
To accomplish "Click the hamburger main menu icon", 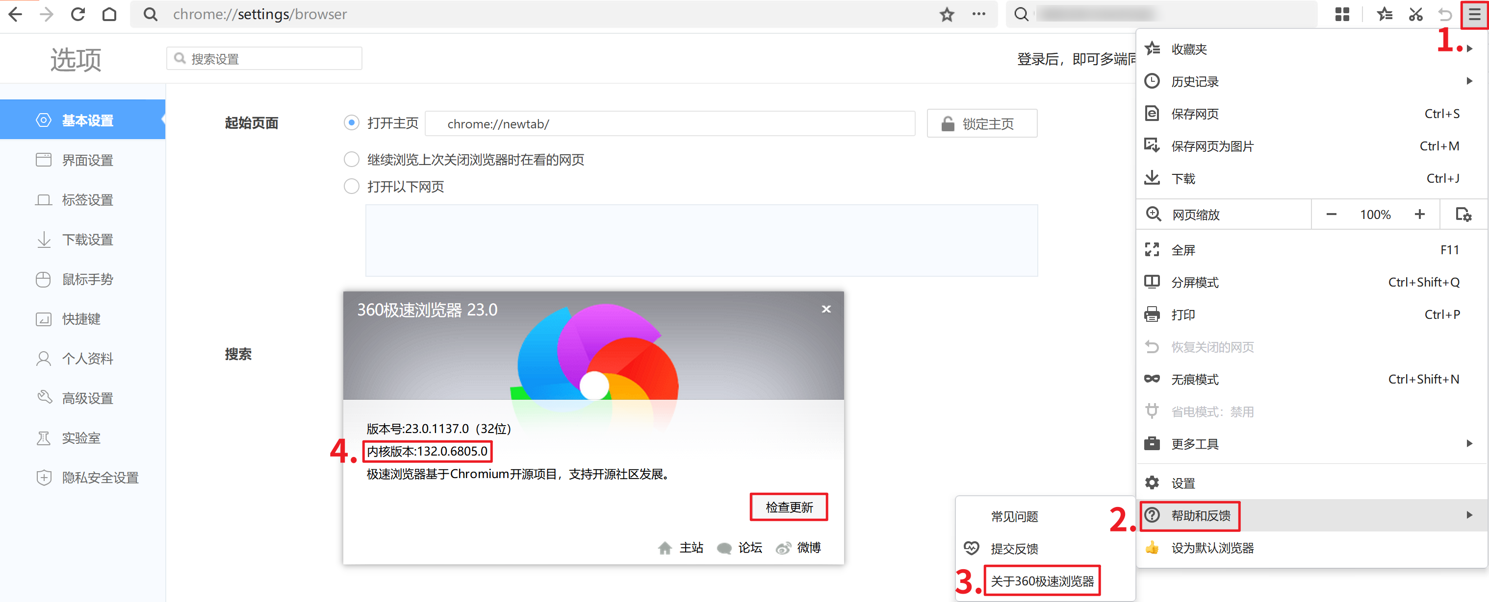I will tap(1474, 14).
